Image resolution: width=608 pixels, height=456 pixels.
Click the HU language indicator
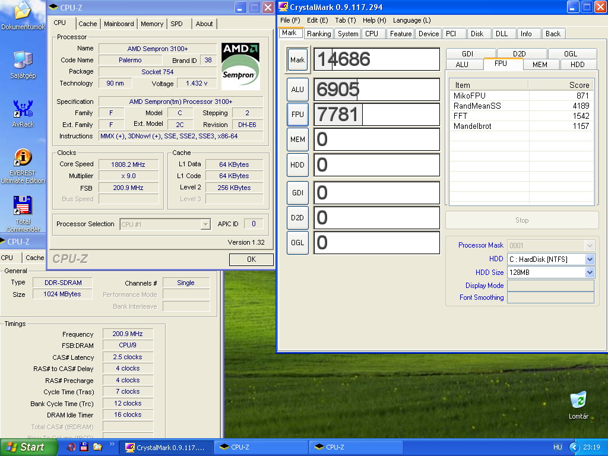coord(558,447)
